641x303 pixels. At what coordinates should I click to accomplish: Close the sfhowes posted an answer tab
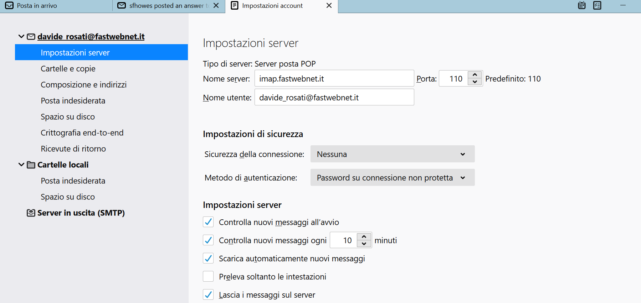tap(216, 5)
